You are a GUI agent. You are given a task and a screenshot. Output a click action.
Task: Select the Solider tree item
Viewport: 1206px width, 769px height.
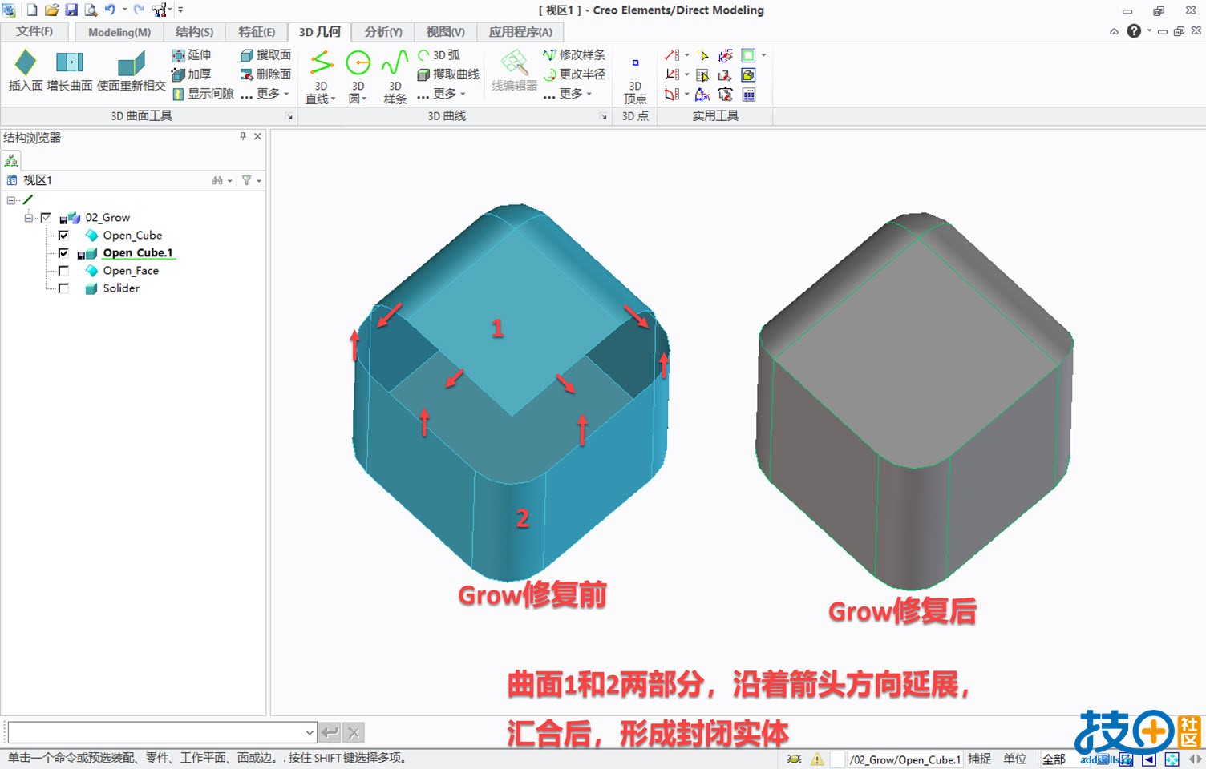coord(121,288)
